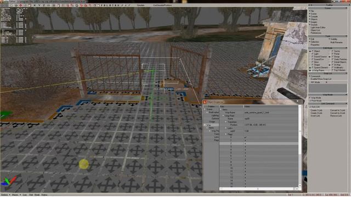
Task: Switch to Top view with T button
Action: [x=112, y=5]
